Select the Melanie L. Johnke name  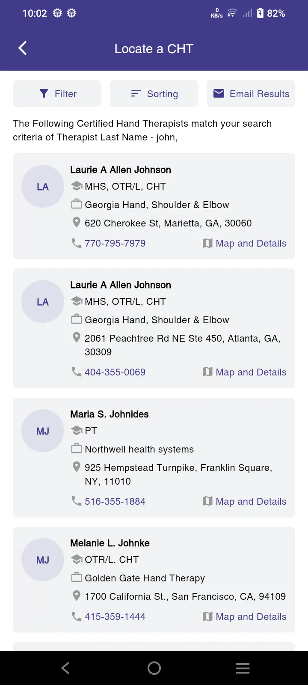pos(110,543)
